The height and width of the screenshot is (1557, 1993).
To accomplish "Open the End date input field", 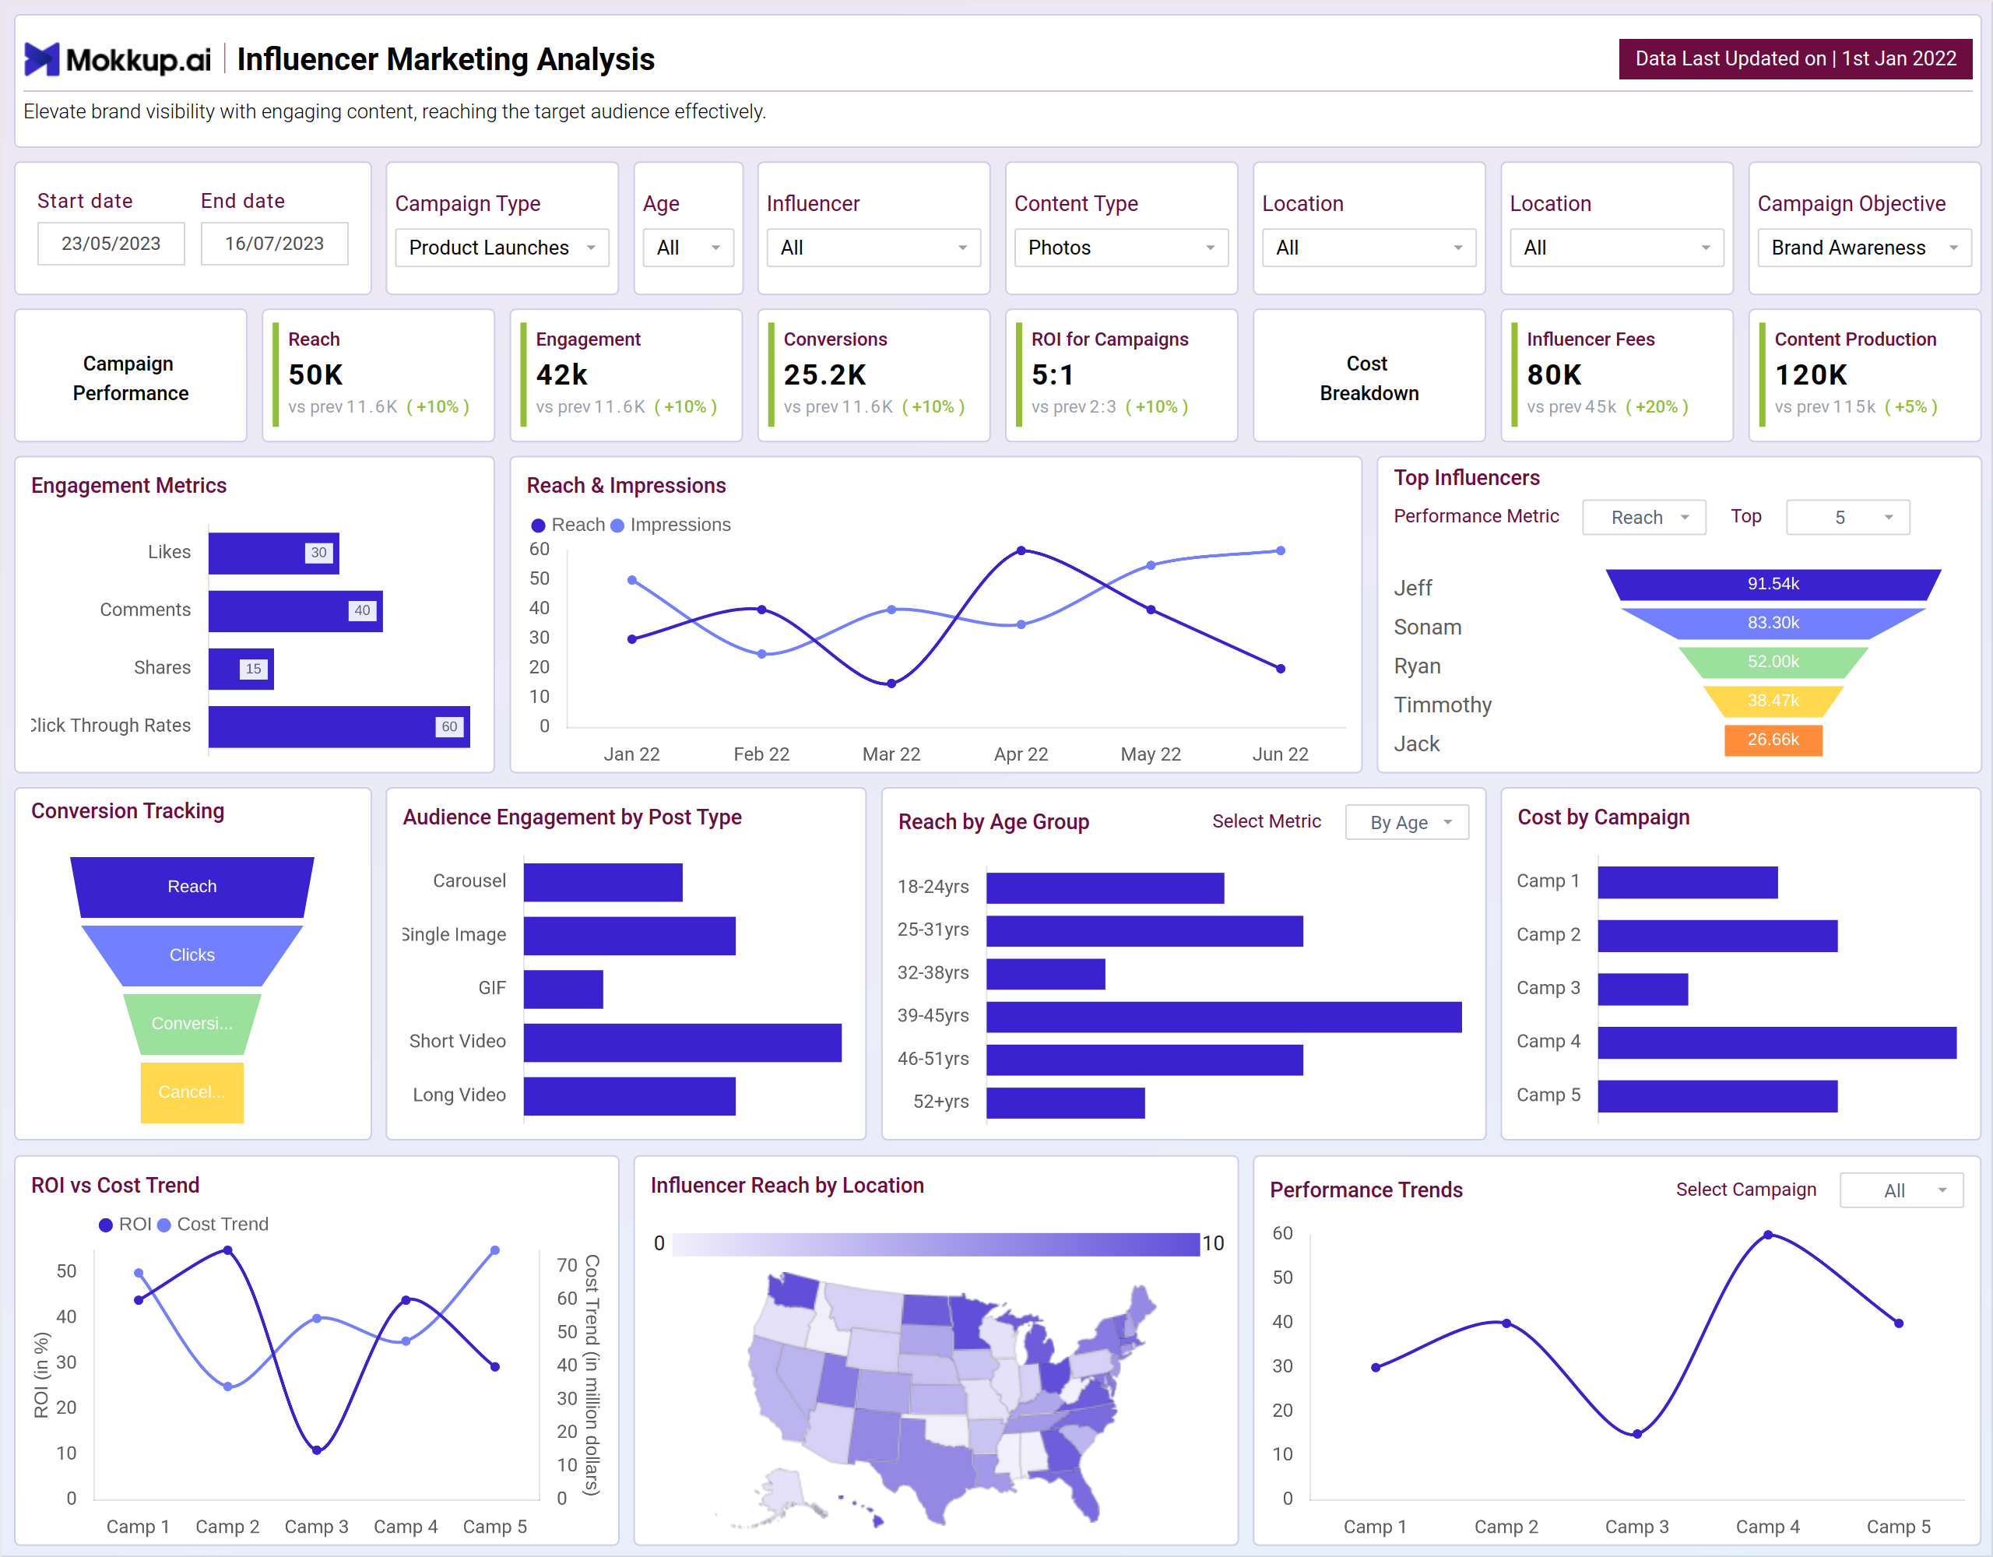I will point(275,244).
